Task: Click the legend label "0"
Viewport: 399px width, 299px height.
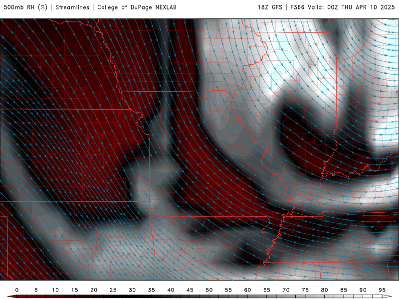Action: pyautogui.click(x=17, y=290)
